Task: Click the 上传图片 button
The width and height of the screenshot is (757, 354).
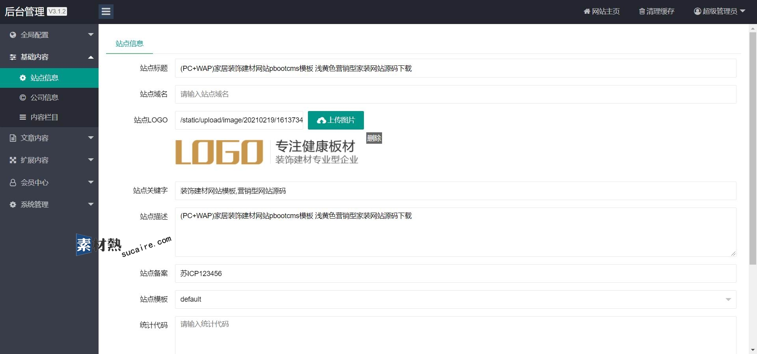Action: [336, 120]
